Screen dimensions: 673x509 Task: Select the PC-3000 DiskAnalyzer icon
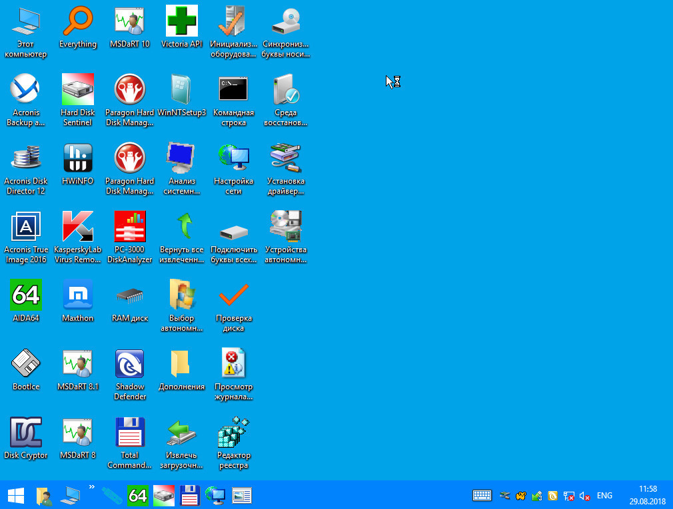tap(129, 228)
